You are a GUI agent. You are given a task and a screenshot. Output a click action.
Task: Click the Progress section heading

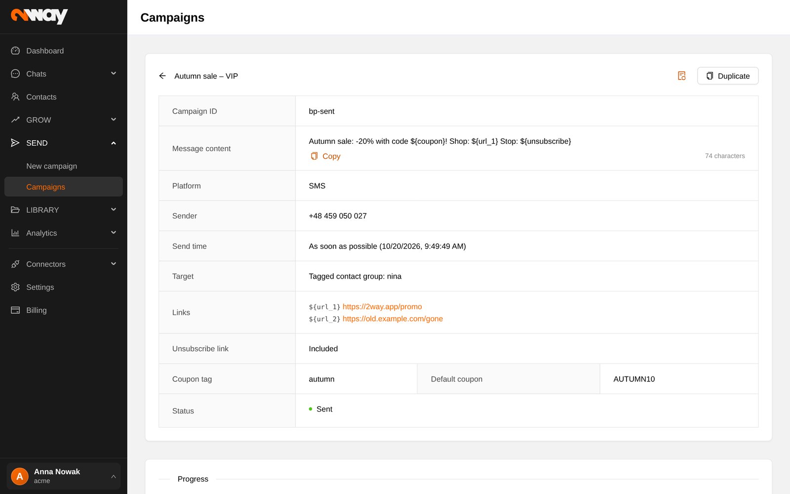click(193, 479)
